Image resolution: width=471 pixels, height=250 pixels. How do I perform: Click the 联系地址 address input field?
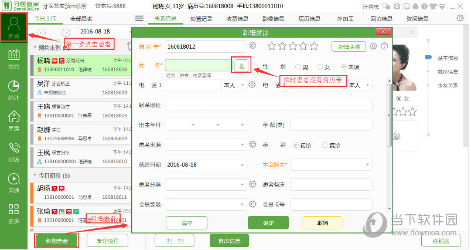268,105
